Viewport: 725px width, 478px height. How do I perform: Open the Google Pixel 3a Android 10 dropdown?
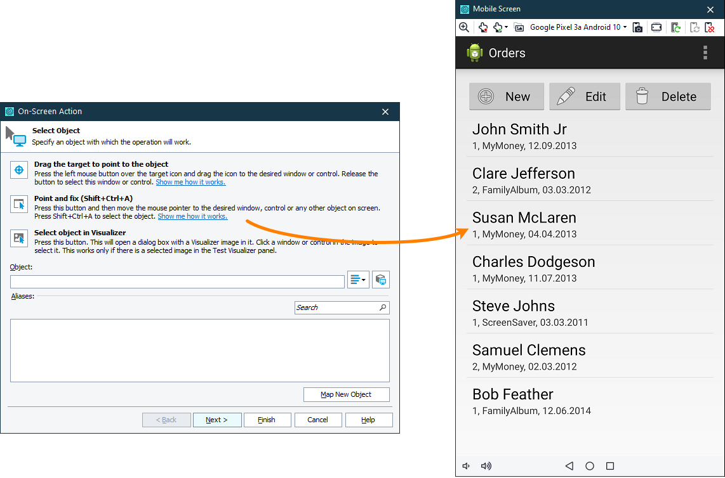point(578,27)
